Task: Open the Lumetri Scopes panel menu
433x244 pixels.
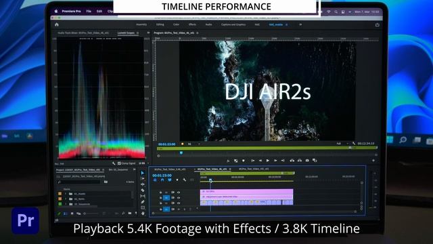Action: click(x=138, y=33)
